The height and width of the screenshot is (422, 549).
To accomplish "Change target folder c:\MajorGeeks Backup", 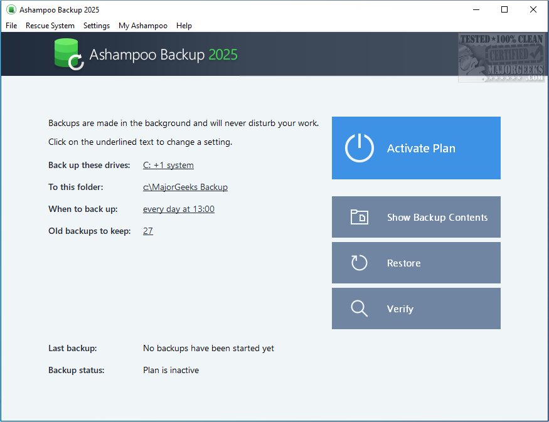I will (x=185, y=187).
